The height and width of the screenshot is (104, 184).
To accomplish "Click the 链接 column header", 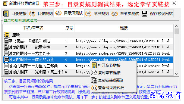I will 124,28.
